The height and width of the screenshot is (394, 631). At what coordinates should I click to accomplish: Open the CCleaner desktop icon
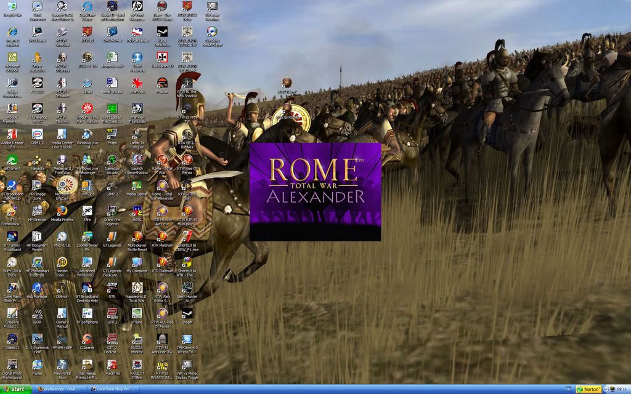pyautogui.click(x=87, y=339)
